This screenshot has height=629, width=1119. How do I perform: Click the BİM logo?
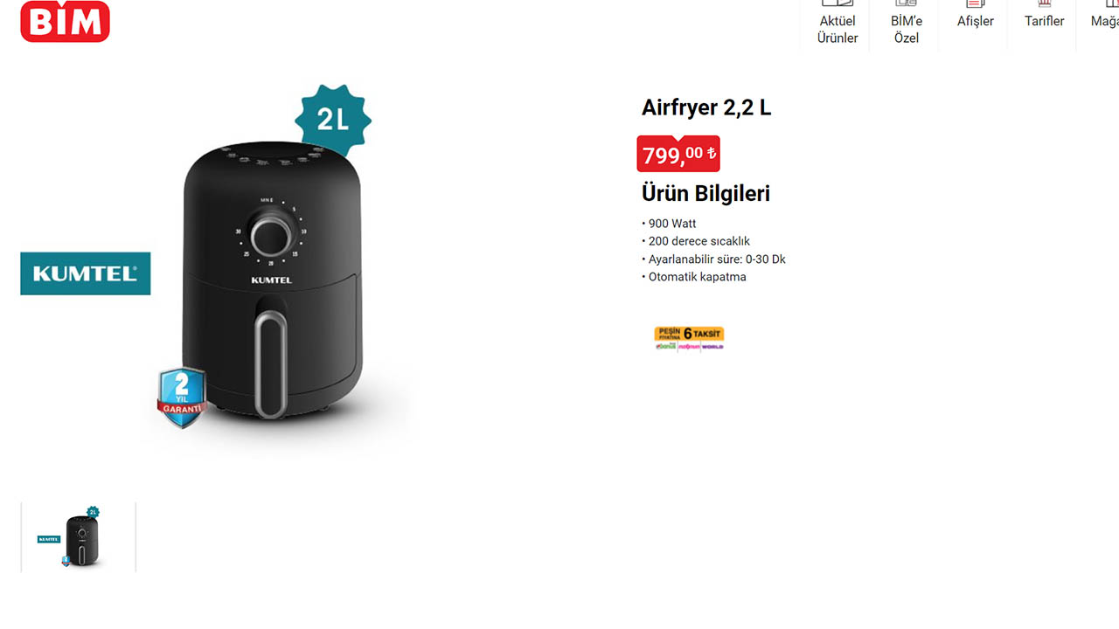(x=65, y=21)
